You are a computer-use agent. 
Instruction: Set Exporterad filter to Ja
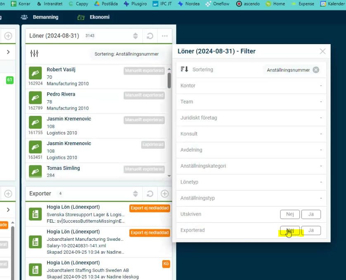tap(311, 231)
